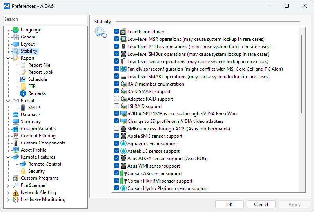
Task: Click the Remarks info icon
Action: point(23,93)
